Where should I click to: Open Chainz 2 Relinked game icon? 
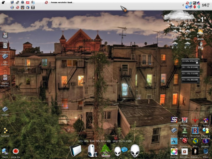[206, 131]
